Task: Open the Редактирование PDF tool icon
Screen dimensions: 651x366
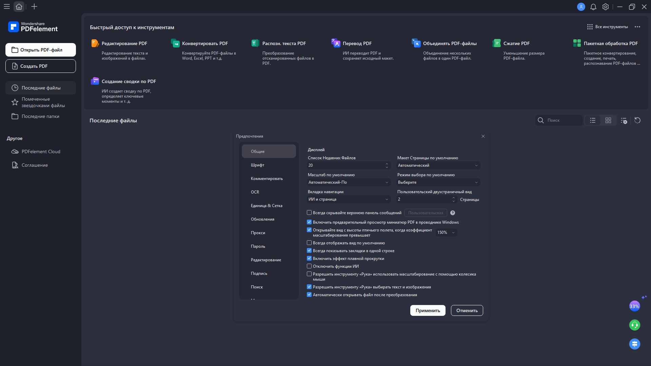Action: point(95,43)
